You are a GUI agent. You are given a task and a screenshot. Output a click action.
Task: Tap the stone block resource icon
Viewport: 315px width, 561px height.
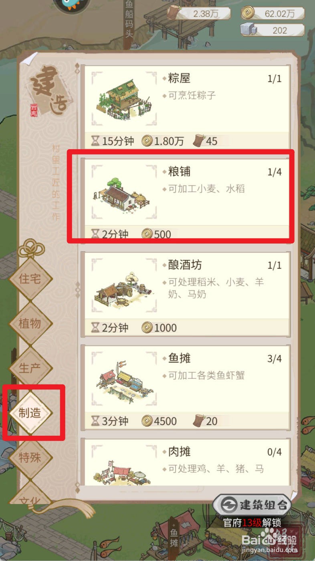[248, 30]
